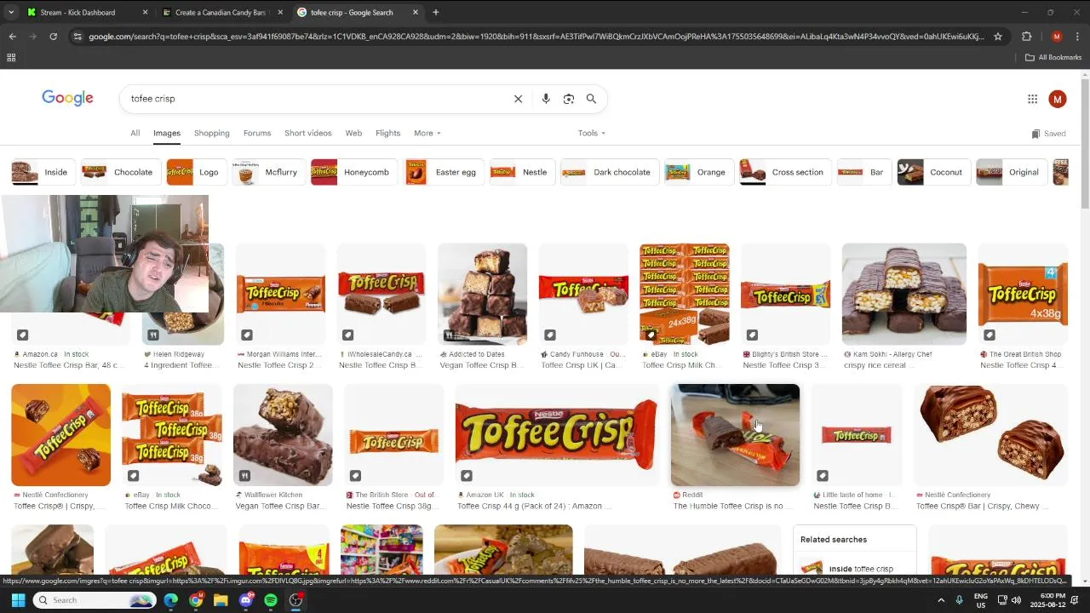Open the Saved collections link
The height and width of the screenshot is (613, 1090).
(x=1048, y=134)
